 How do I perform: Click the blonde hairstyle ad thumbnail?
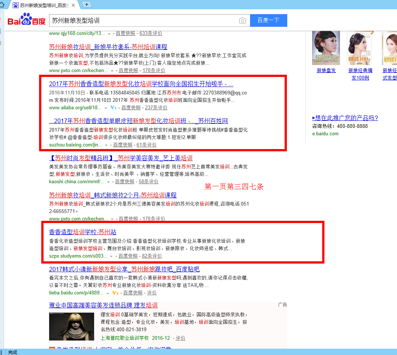click(72, 326)
